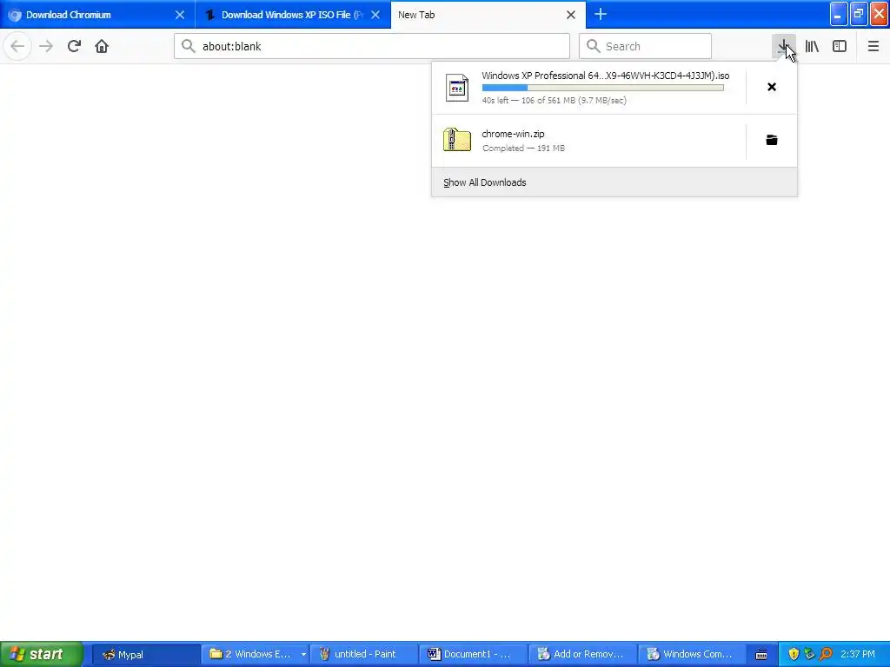
Task: Reload the current page
Action: 74,46
